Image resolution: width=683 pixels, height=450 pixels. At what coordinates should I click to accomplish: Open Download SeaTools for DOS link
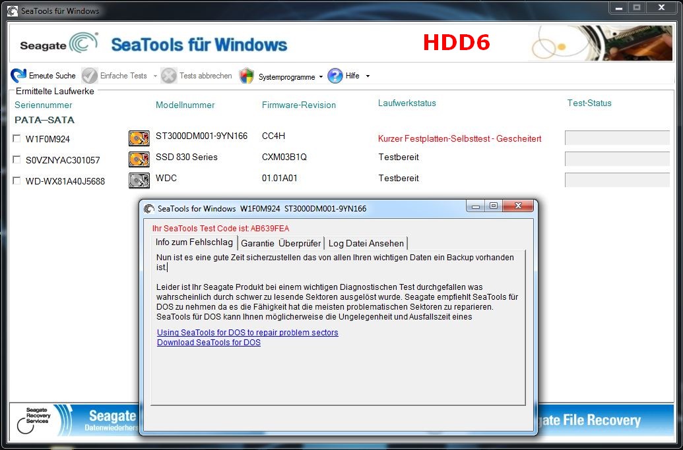[209, 343]
